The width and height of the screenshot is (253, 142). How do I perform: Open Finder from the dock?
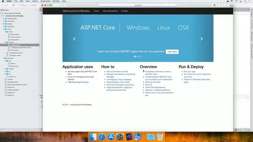[93, 137]
